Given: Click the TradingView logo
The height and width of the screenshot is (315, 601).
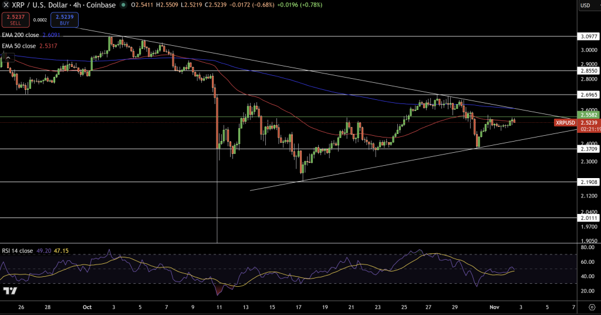Looking at the screenshot, I should click(x=10, y=291).
